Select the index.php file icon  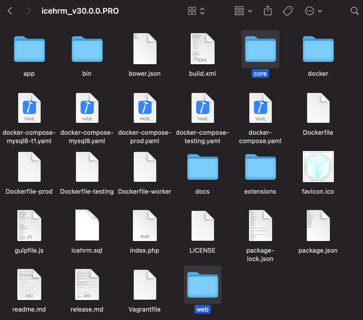pyautogui.click(x=145, y=226)
